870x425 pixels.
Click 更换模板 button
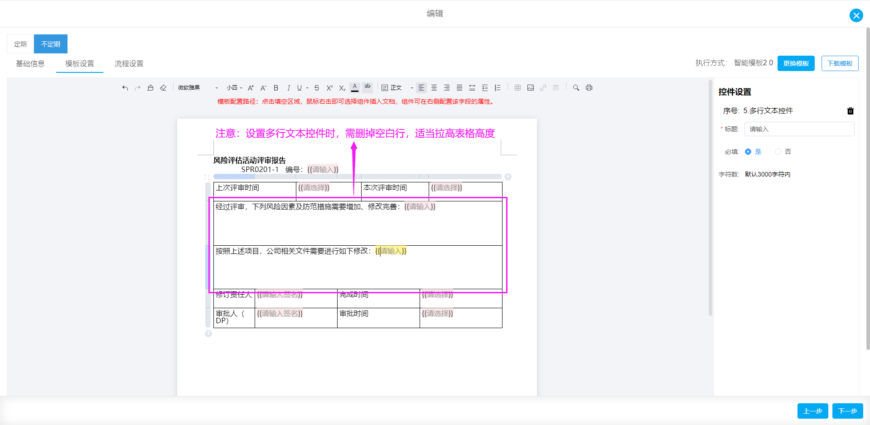click(x=796, y=63)
